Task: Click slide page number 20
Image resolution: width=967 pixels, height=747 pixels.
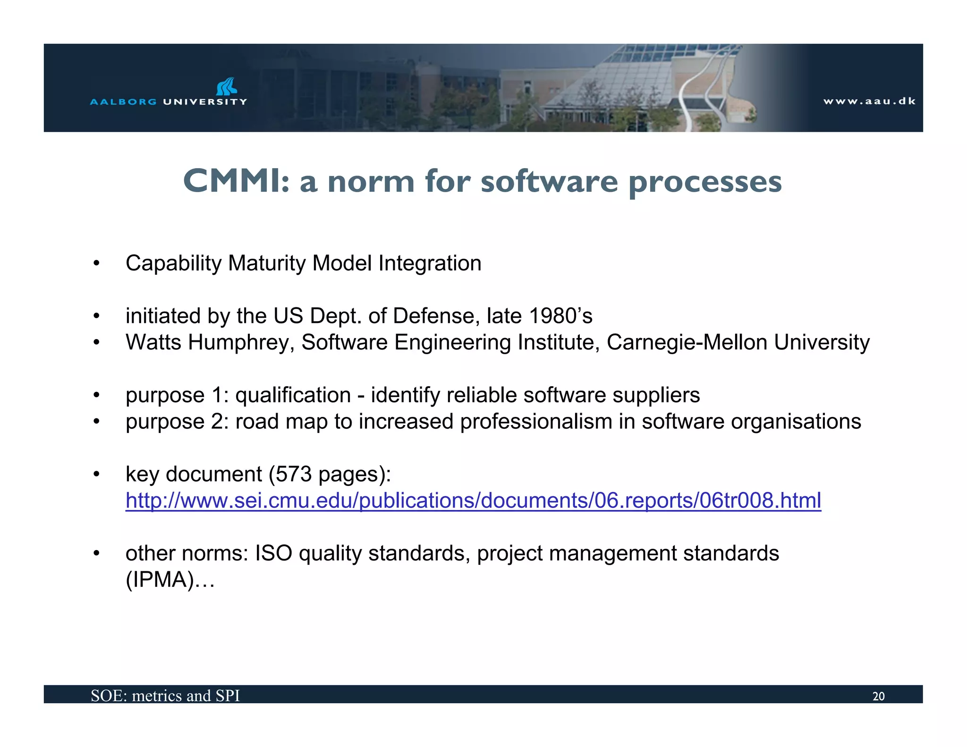Action: click(878, 696)
